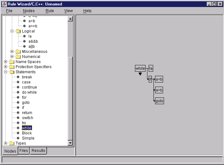Viewport: 224px width, 165px height.
Task: Expand the Name Spaces folder
Action: click(6, 62)
